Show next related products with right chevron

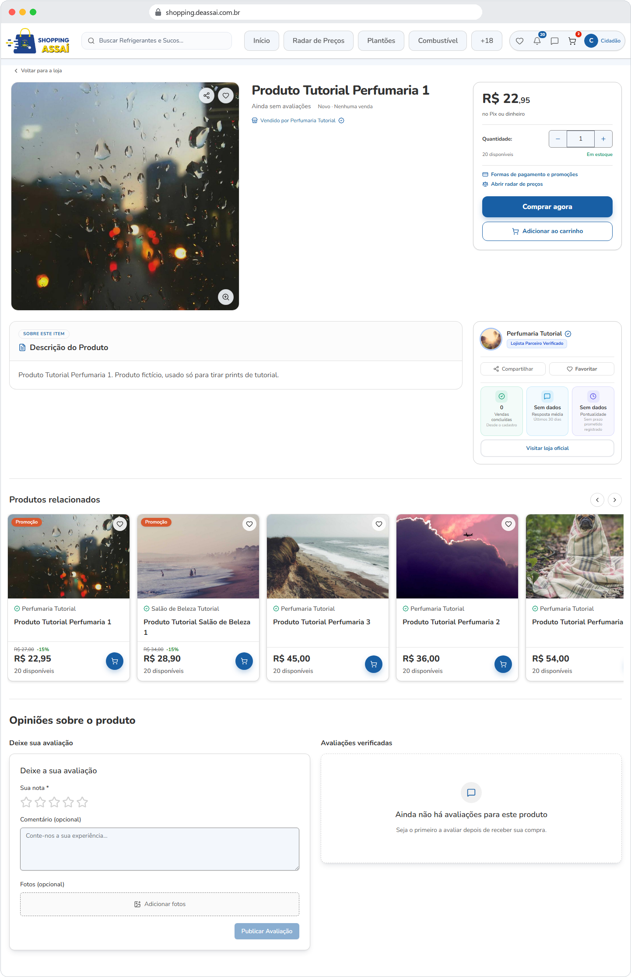click(x=615, y=500)
